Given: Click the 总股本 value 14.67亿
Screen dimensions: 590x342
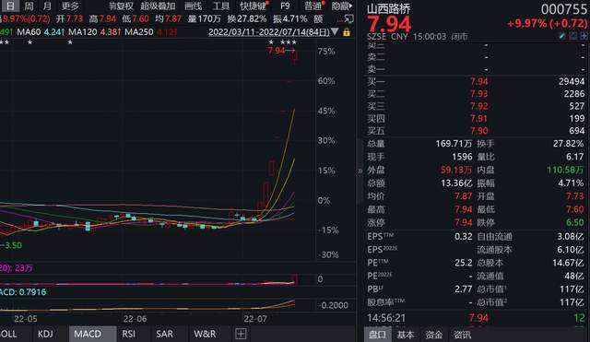Looking at the screenshot, I should pyautogui.click(x=568, y=263).
